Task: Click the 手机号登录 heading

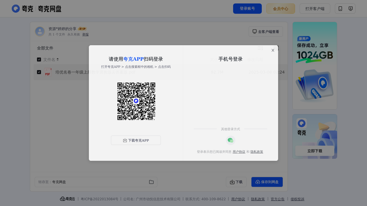Action: click(231, 59)
